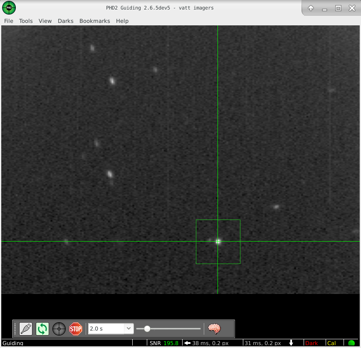This screenshot has height=348, width=361.
Task: Open the View menu
Action: click(45, 21)
